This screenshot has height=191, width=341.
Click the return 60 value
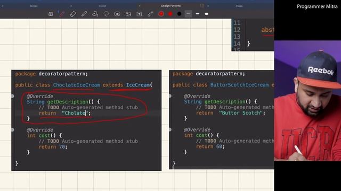pos(219,146)
